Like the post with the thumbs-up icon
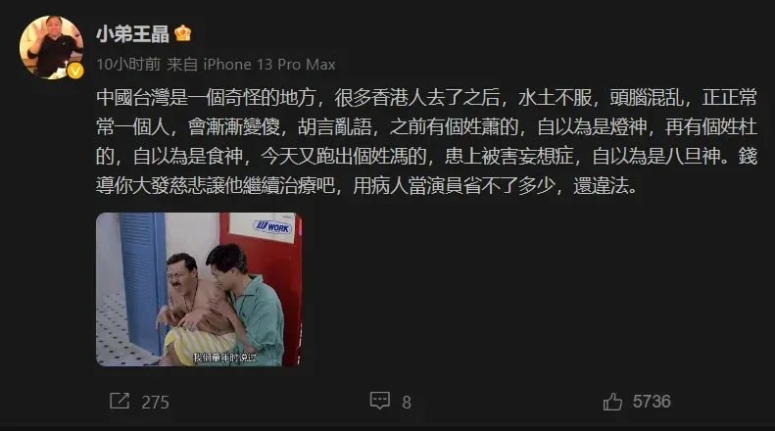Screen dimensions: 775x431 tap(612, 402)
